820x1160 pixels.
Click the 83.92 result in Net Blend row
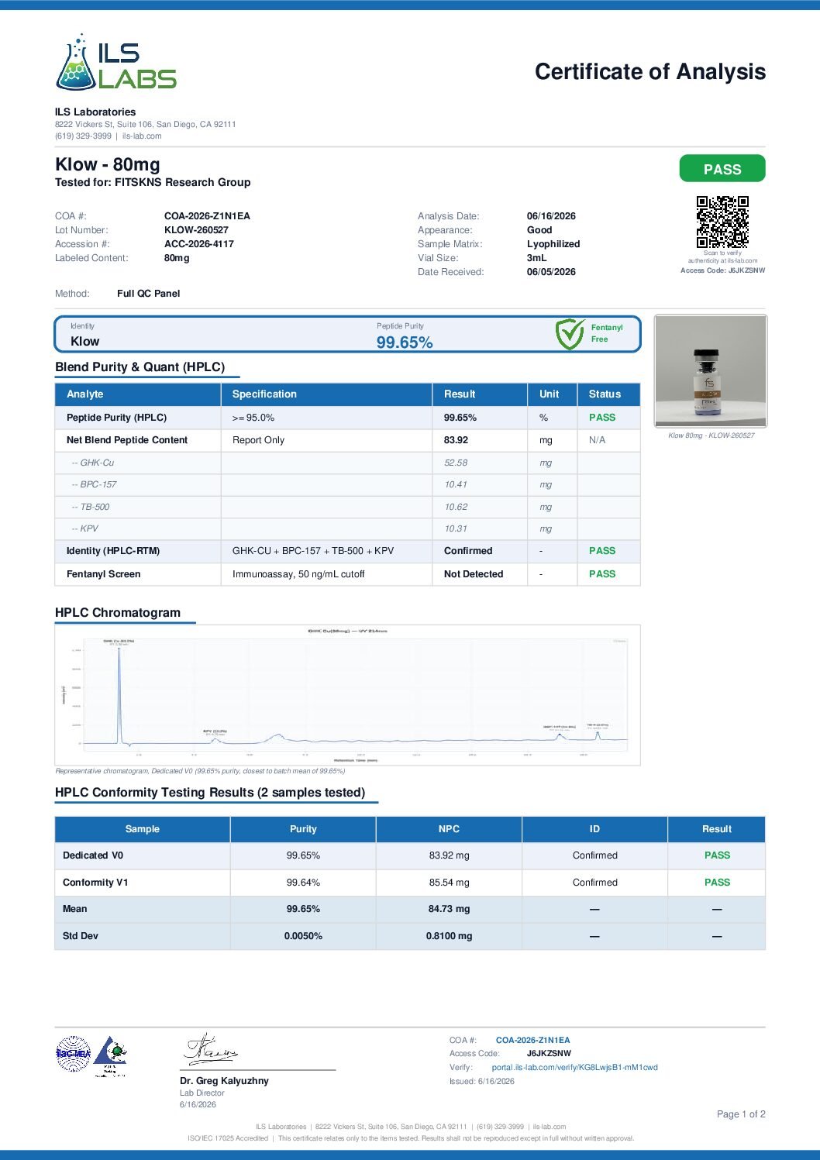pyautogui.click(x=456, y=439)
